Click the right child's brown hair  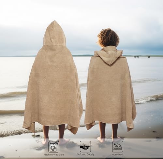(x=108, y=37)
